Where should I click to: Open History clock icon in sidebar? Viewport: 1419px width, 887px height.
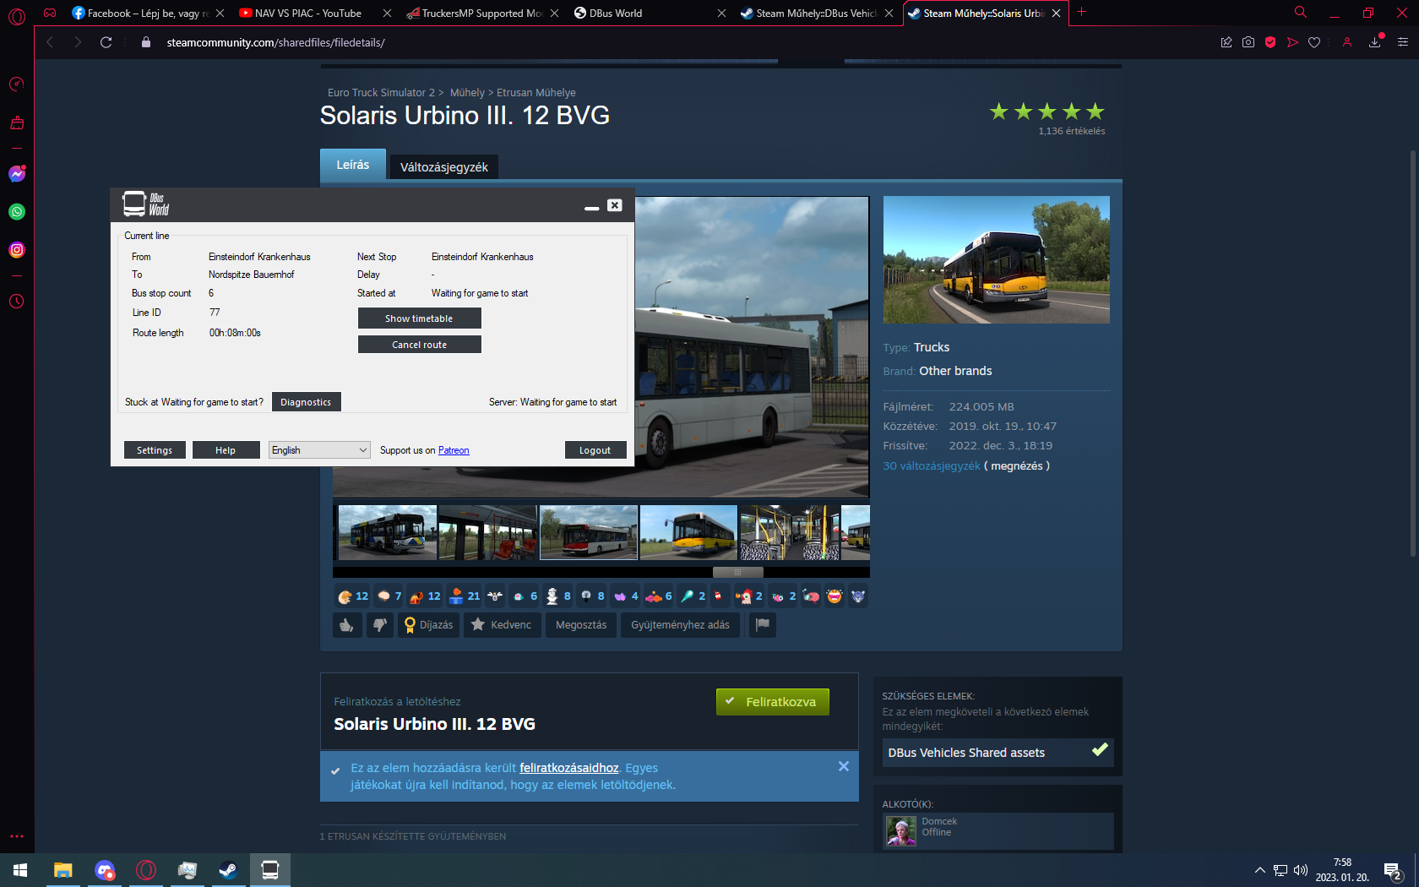coord(17,302)
